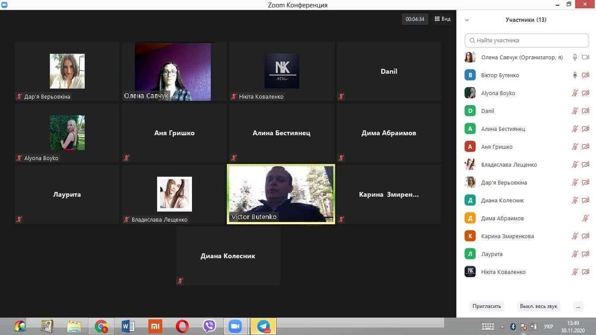The image size is (596, 335).
Task: Click the muted mic icon for Дима Абраимов
Action: coord(586,218)
